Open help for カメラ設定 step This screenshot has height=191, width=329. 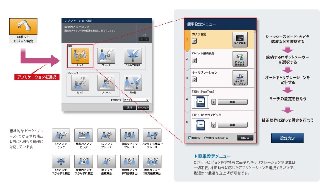pos(195,41)
